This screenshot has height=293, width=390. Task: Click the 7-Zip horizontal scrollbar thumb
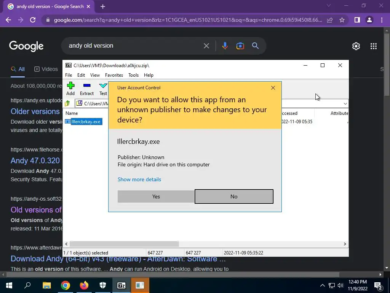pos(124,244)
